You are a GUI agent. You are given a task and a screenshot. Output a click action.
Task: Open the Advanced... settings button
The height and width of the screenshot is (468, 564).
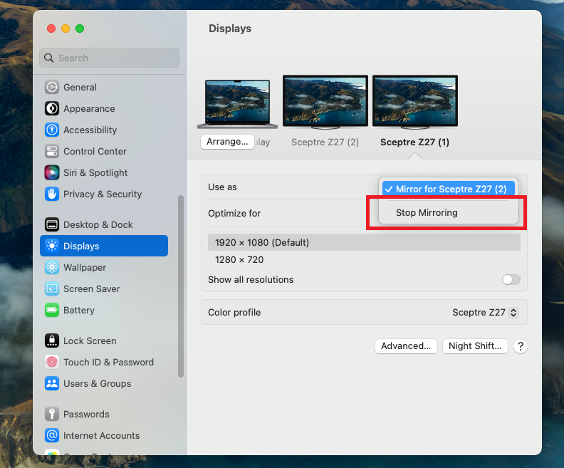tap(405, 346)
